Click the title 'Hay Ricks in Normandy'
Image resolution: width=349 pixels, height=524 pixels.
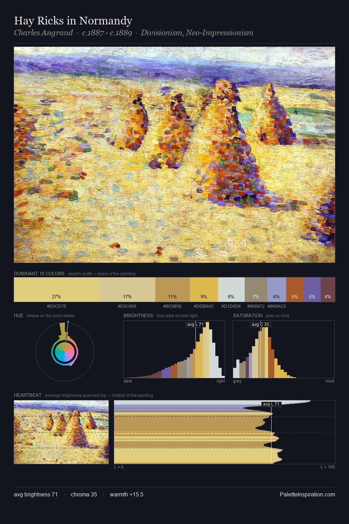(x=73, y=21)
